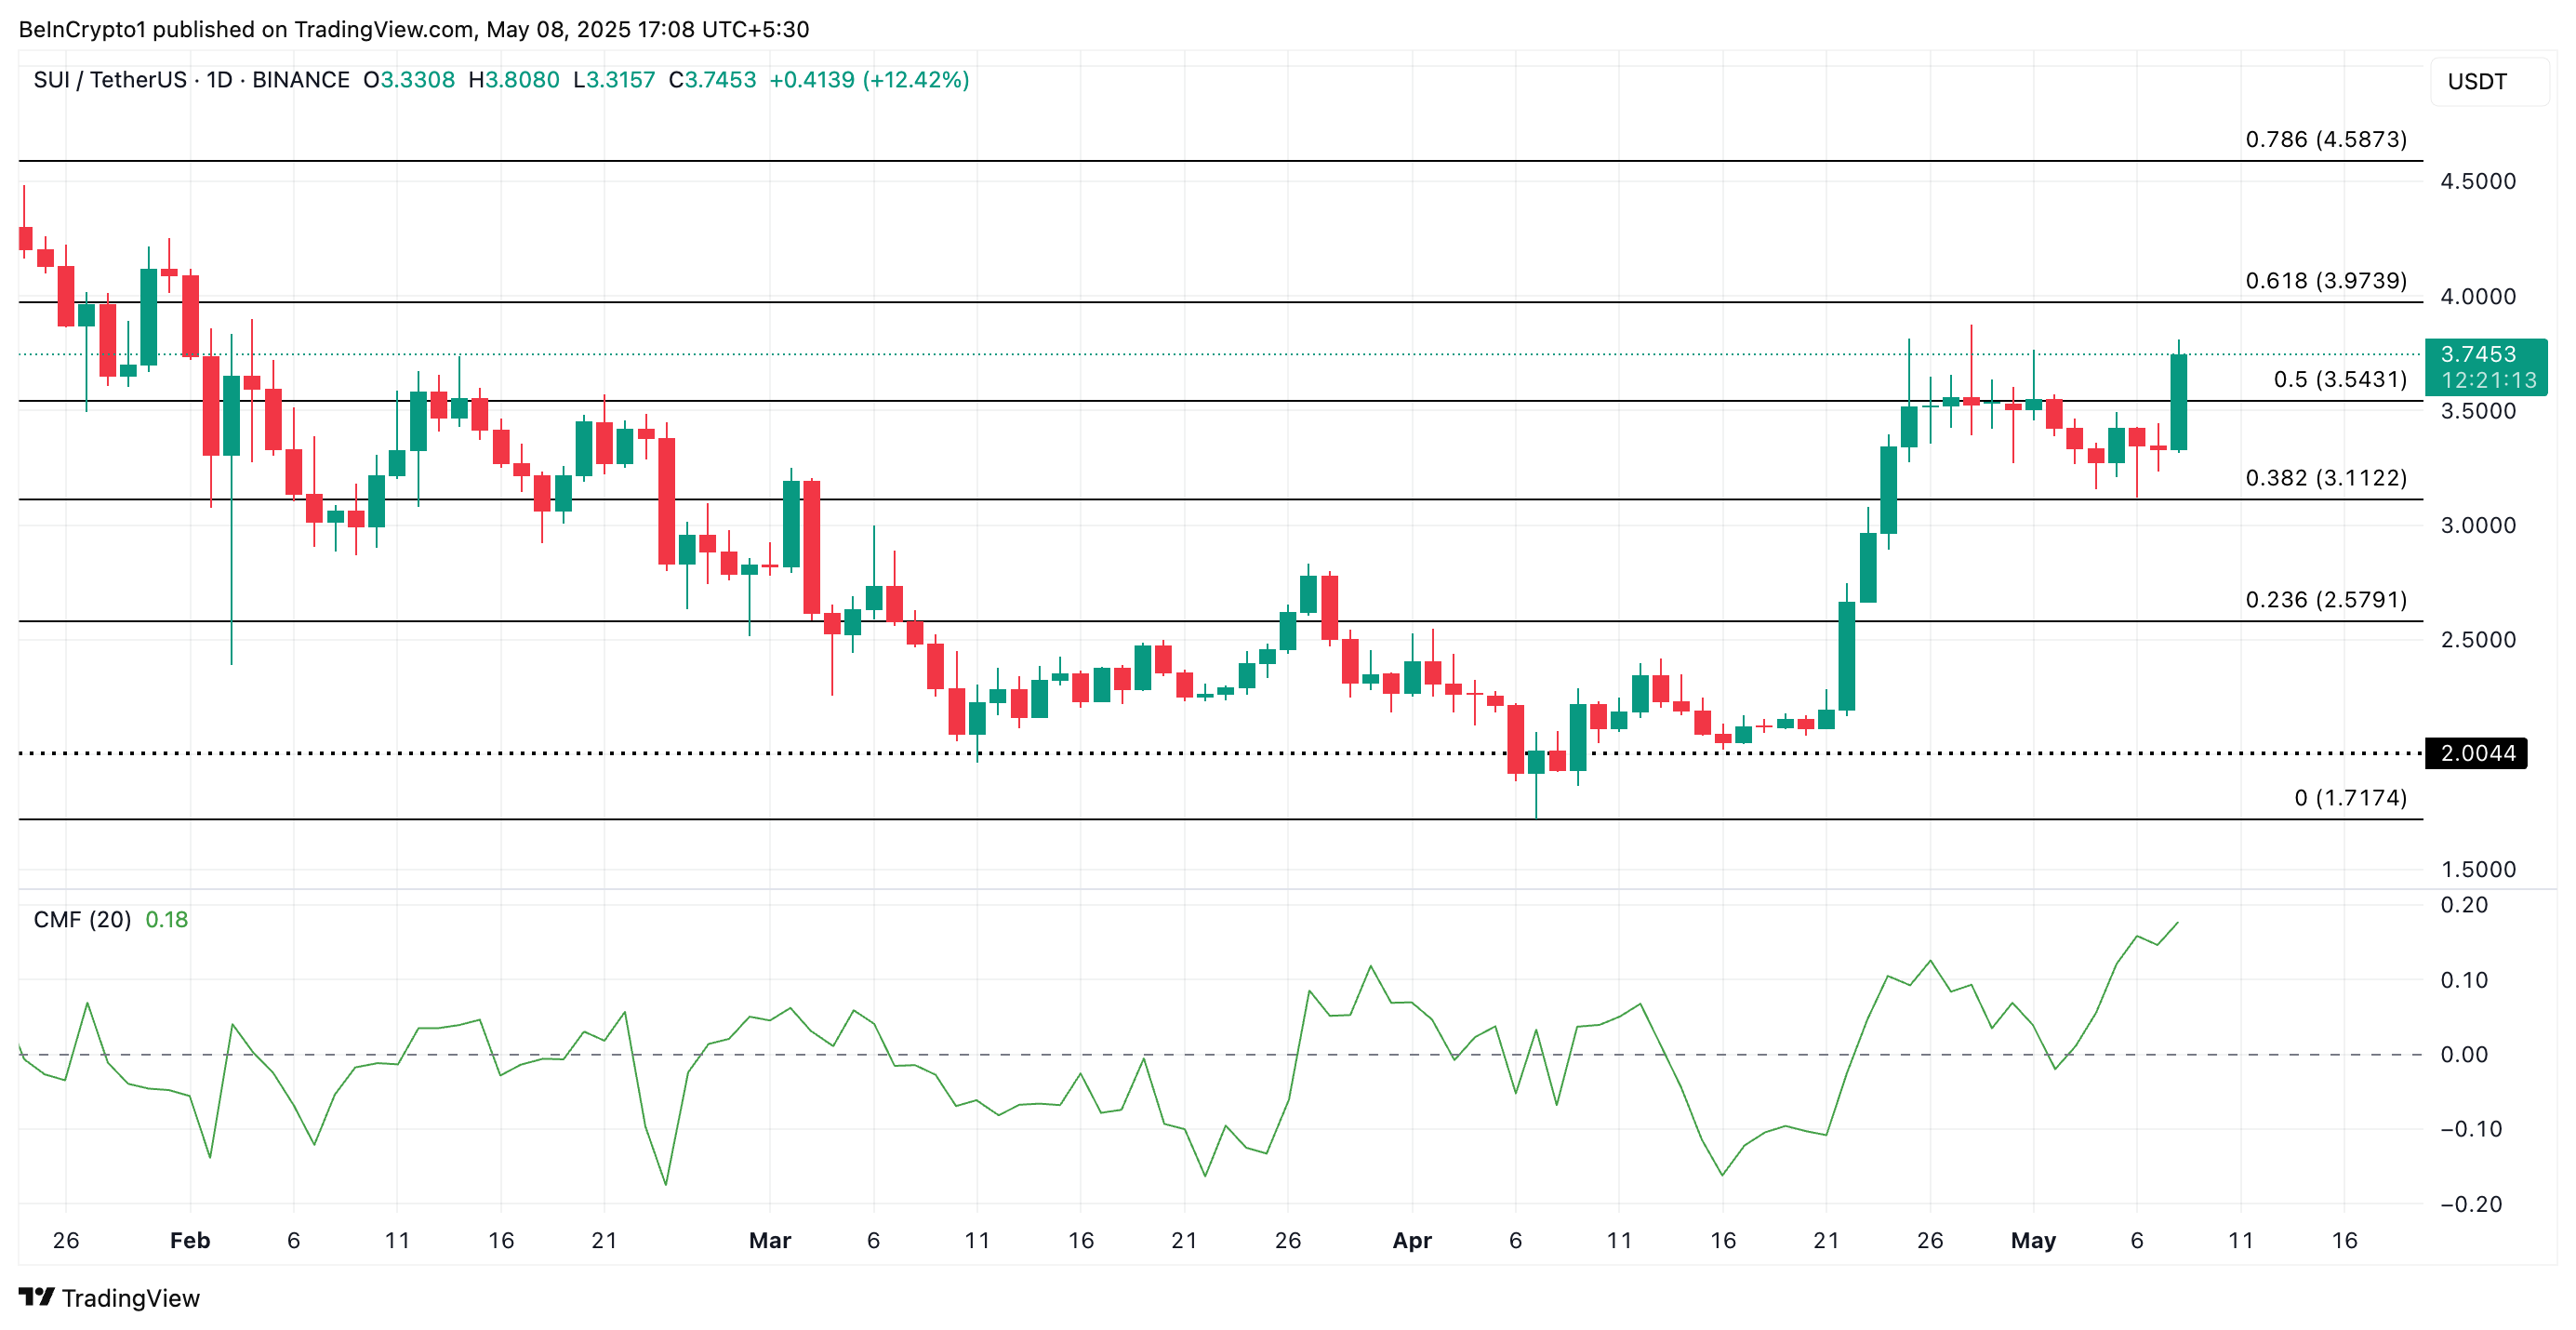This screenshot has width=2576, height=1330.
Task: Click the CMF (20) indicator label
Action: coord(82,919)
